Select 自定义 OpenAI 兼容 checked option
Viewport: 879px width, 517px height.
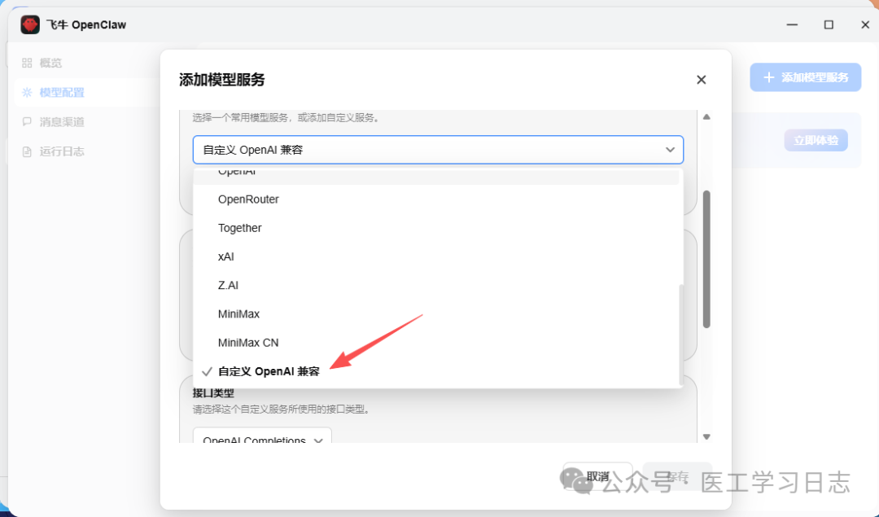tap(438, 371)
